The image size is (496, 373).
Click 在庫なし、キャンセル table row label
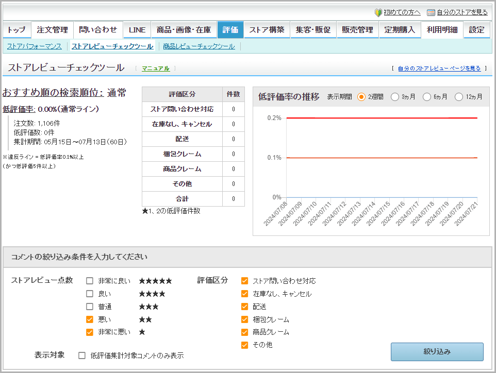(182, 124)
